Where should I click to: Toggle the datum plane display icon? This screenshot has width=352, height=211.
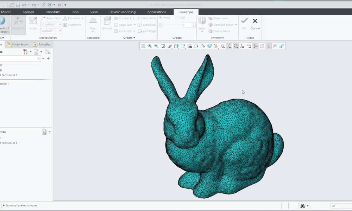pos(223,46)
